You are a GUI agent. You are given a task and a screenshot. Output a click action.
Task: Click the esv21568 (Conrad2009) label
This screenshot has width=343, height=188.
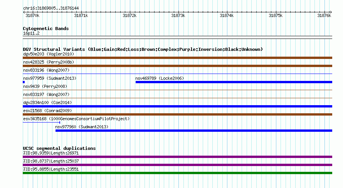(x=47, y=111)
